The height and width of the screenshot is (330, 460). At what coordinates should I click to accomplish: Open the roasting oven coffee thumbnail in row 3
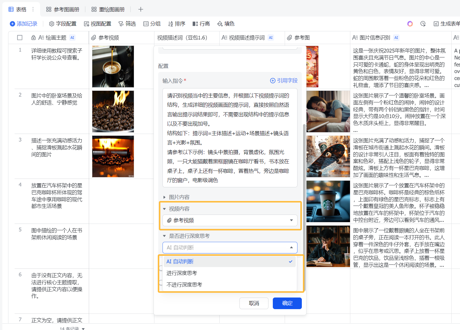(113, 156)
